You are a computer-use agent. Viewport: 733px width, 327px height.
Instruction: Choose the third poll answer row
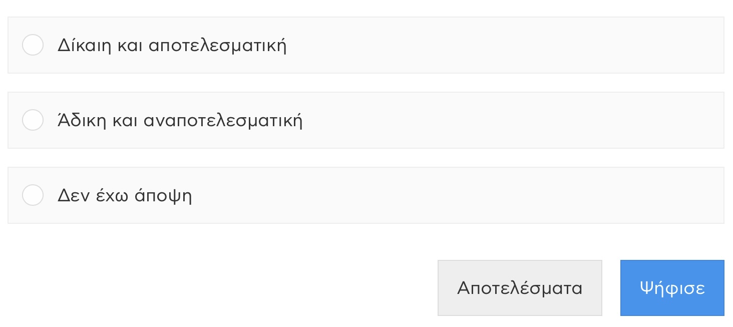[366, 195]
